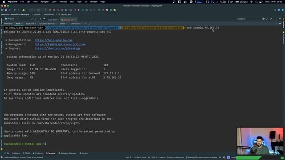Click the date and time in menu bar
The width and height of the screenshot is (285, 160).
[x=273, y=2]
